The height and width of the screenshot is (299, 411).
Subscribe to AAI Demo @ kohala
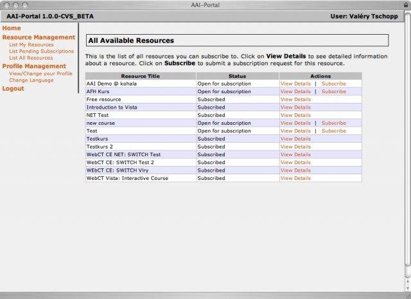pyautogui.click(x=334, y=84)
